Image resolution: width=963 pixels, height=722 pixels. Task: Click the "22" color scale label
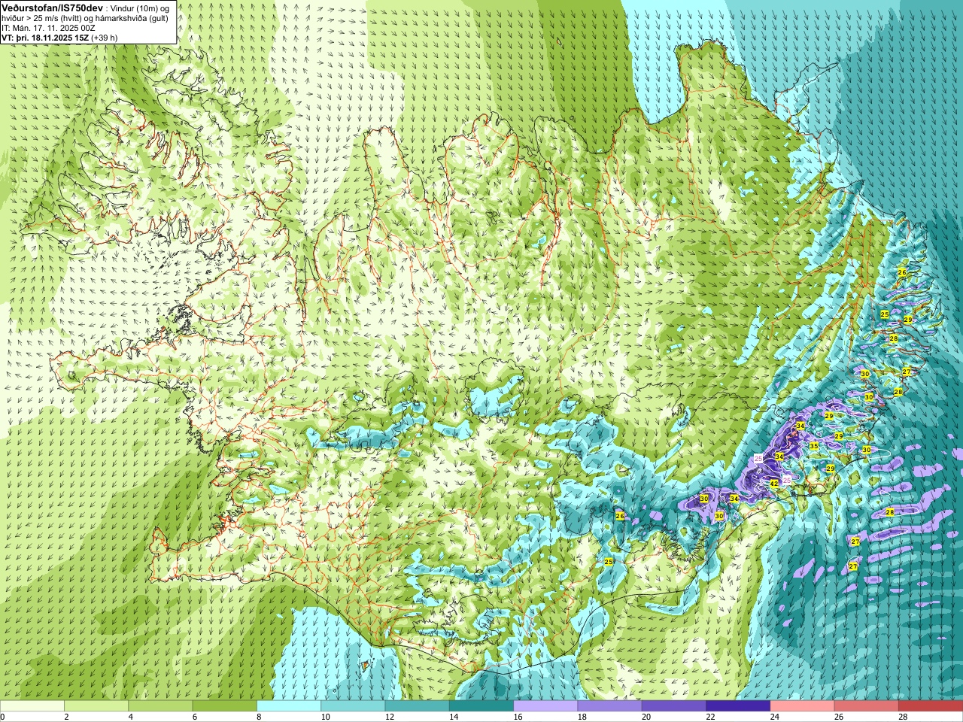pyautogui.click(x=711, y=717)
